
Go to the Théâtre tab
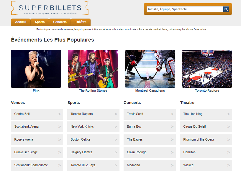(81, 22)
